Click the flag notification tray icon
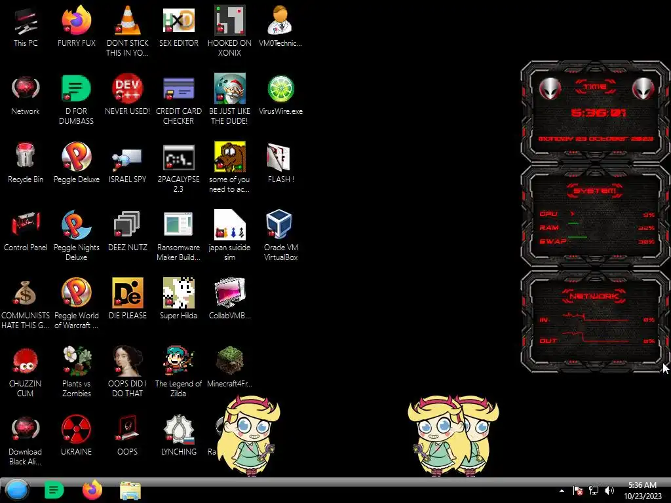The height and width of the screenshot is (503, 671). pyautogui.click(x=578, y=491)
